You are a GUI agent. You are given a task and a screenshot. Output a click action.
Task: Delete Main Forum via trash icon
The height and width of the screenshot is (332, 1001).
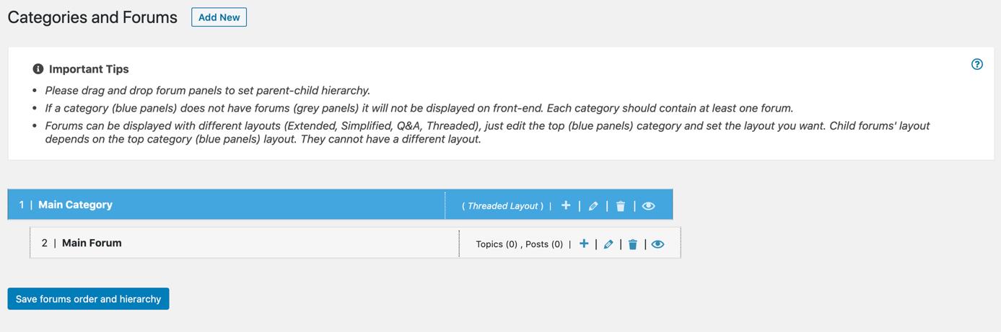(633, 244)
